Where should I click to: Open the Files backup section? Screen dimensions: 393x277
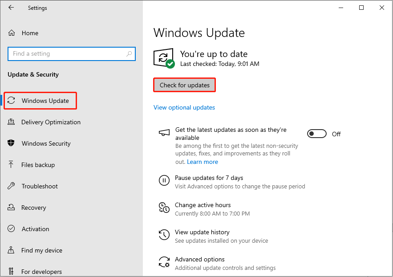[x=38, y=165]
